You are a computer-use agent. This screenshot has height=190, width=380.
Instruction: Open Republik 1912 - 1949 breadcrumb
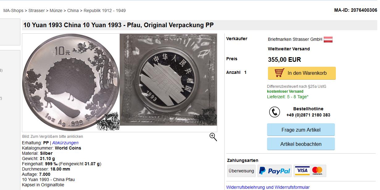pos(105,11)
